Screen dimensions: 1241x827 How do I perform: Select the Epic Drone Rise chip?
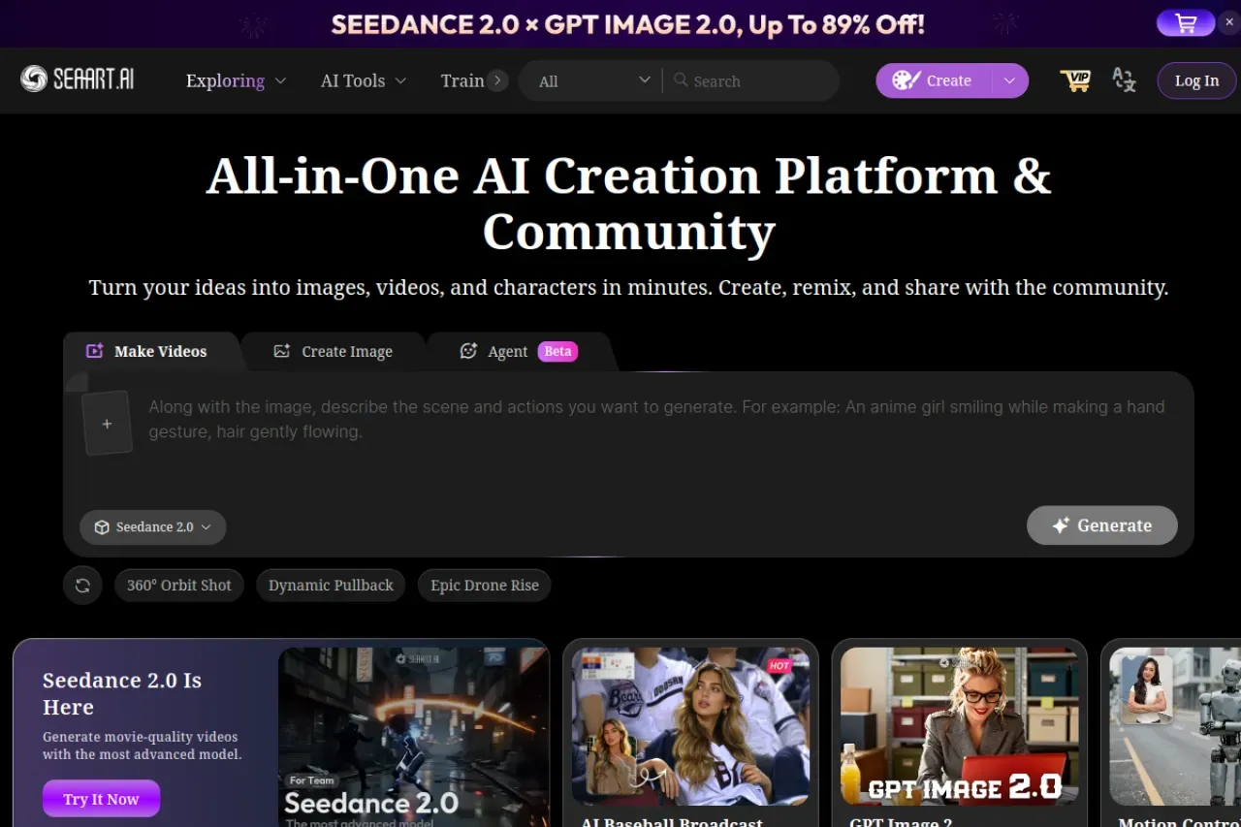(x=485, y=586)
